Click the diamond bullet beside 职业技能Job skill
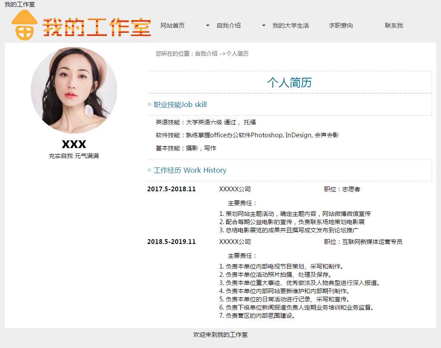This screenshot has width=441, height=348. (149, 104)
